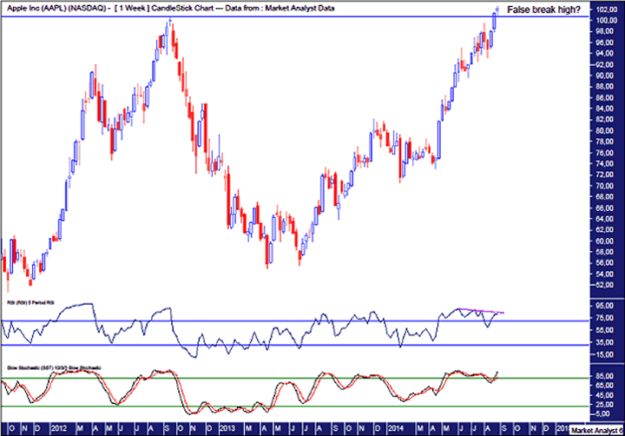Viewport: 625px width, 436px height.
Task: Click the '[ 1 Week ] CandleStick Chart' label
Action: [163, 8]
